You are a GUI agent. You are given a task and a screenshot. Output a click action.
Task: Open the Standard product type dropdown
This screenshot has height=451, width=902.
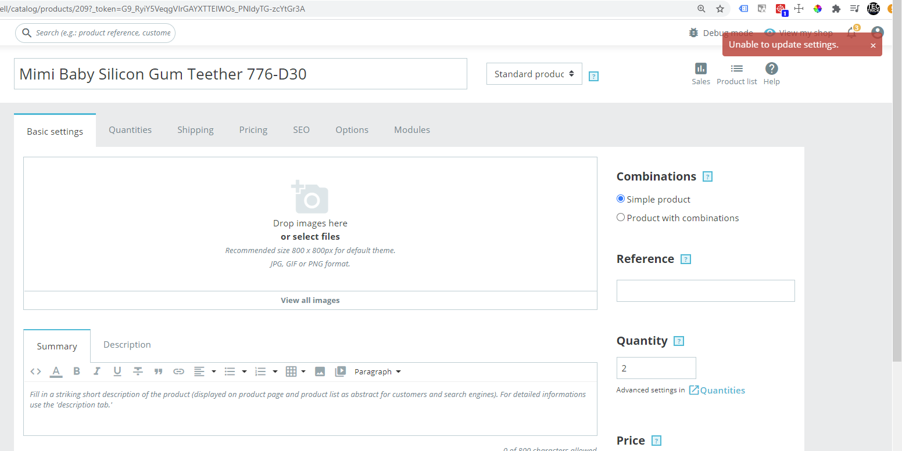pos(534,74)
